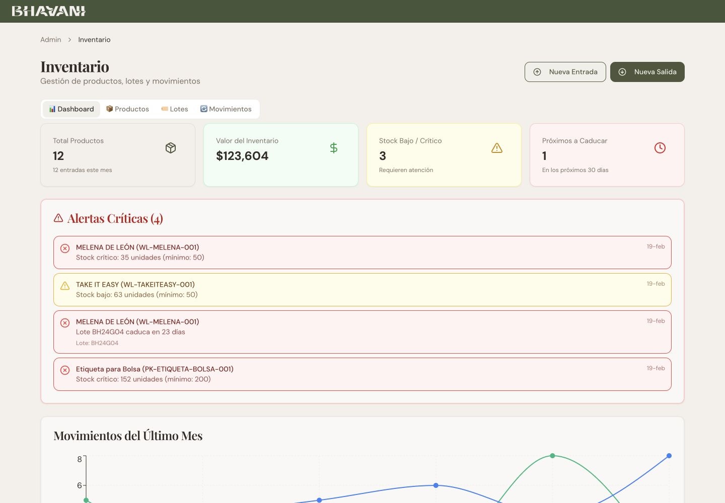Viewport: 725px width, 503px height.
Task: Click the label icon on Lotes tab
Action: (165, 109)
